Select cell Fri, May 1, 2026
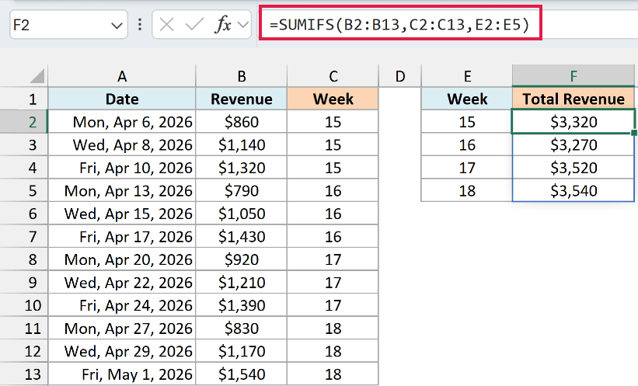The width and height of the screenshot is (638, 386). pyautogui.click(x=122, y=374)
